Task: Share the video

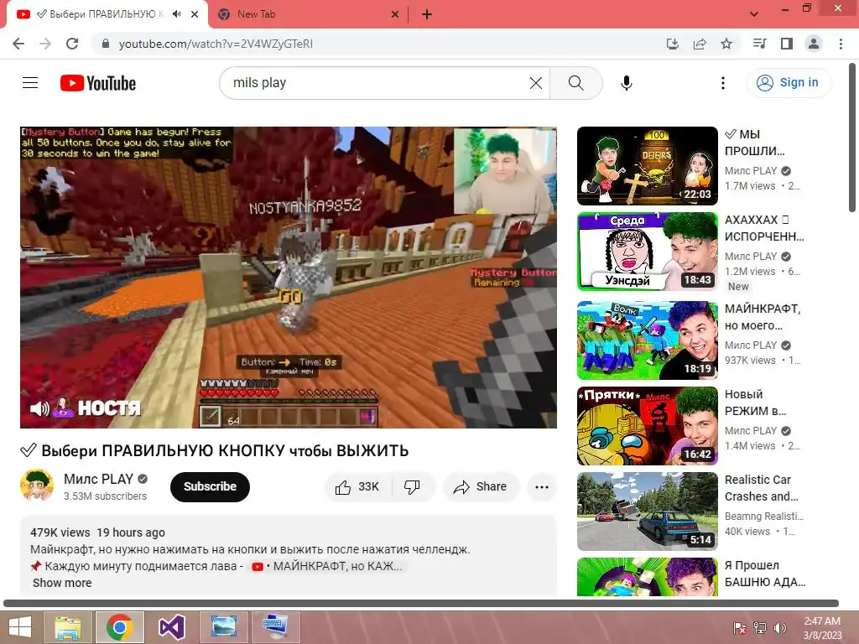Action: [x=481, y=487]
